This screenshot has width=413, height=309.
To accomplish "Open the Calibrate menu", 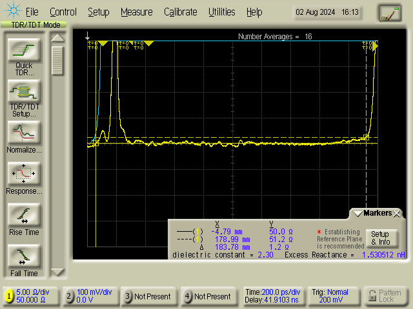I will [x=180, y=12].
